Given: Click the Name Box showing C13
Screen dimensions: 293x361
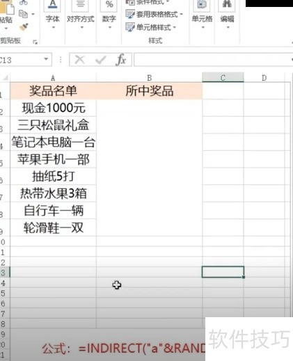Looking at the screenshot, I should click(x=22, y=60).
